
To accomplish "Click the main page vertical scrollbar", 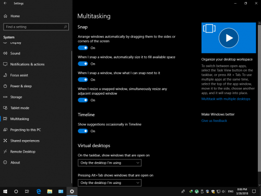I will [259, 98].
